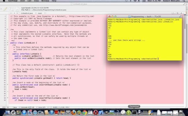The height and width of the screenshot is (116, 188).
Task: Open the File Path dropdown
Action: [x=26, y=10]
